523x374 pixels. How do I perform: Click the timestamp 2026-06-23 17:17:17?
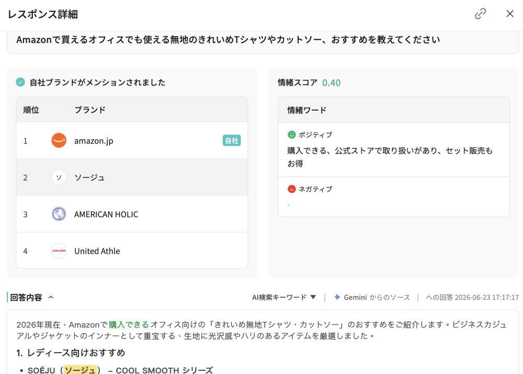click(486, 297)
